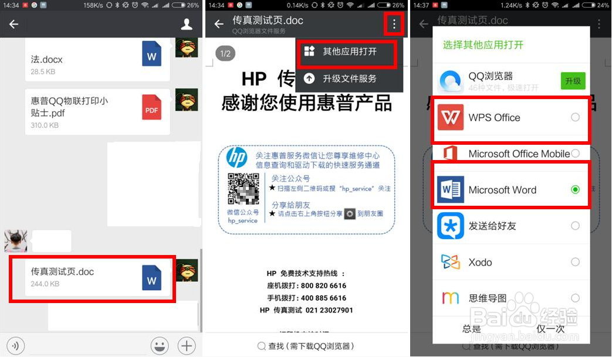This screenshot has width=612, height=357.
Task: Tap the 仅一次 button
Action: point(550,329)
